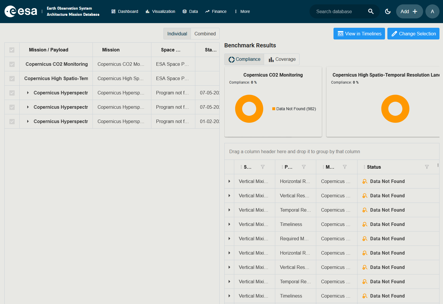The image size is (443, 304).
Task: Click Status column filter icon
Action: pyautogui.click(x=427, y=167)
